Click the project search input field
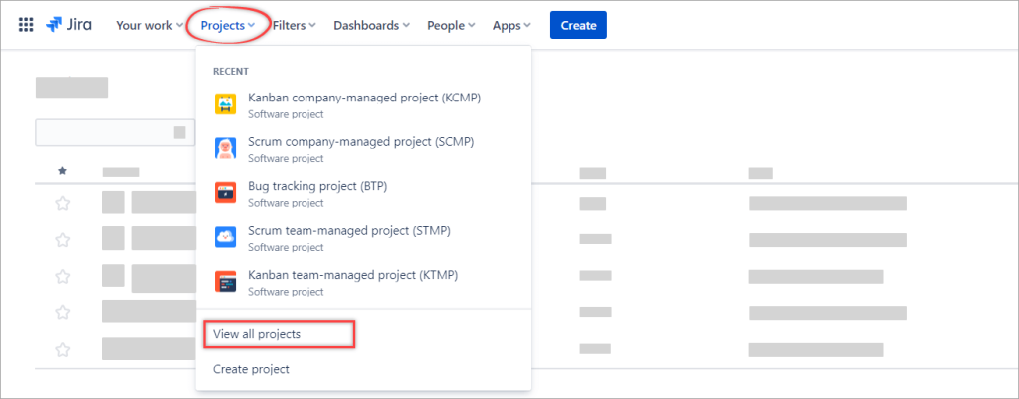This screenshot has width=1019, height=399. click(x=115, y=132)
